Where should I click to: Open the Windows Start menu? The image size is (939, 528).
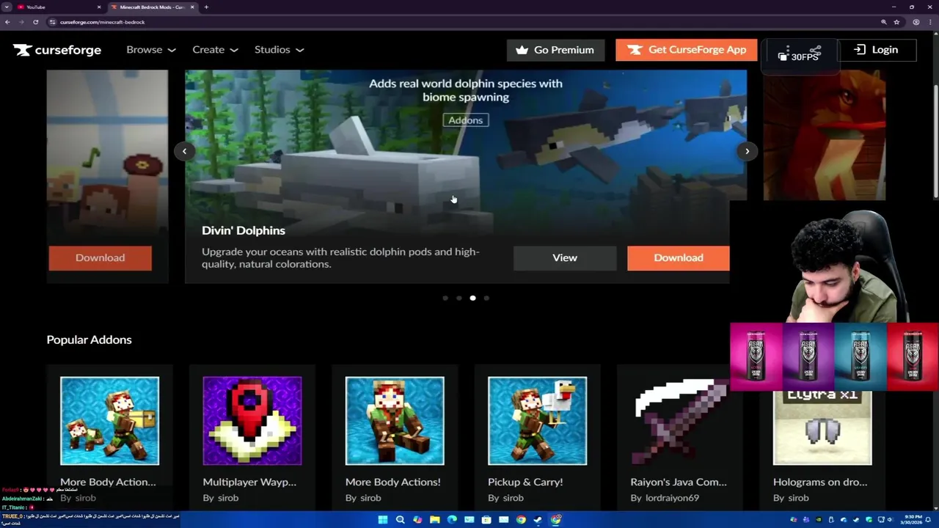(x=383, y=520)
